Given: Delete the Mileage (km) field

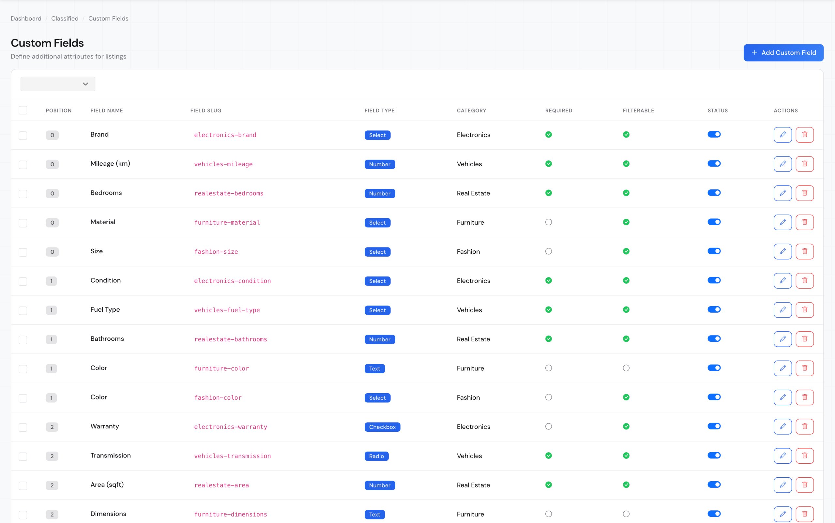Looking at the screenshot, I should [x=805, y=164].
